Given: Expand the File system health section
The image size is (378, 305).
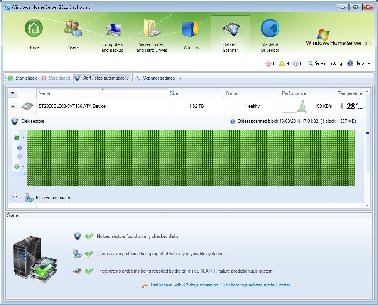Looking at the screenshot, I should (15, 197).
